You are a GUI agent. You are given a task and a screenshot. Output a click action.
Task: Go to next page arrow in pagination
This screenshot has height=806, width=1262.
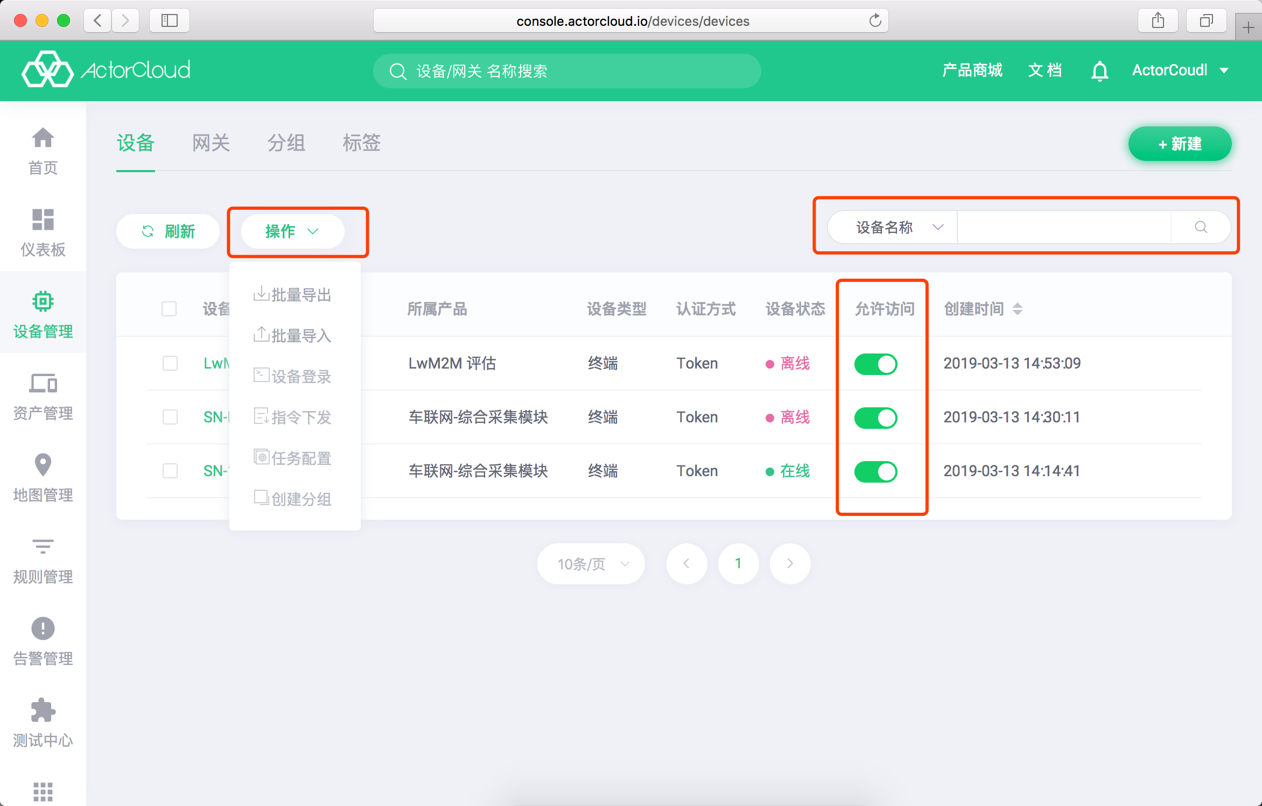(x=790, y=563)
